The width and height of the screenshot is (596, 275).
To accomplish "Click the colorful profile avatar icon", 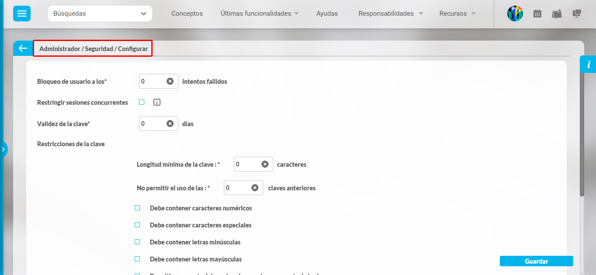I will point(515,14).
